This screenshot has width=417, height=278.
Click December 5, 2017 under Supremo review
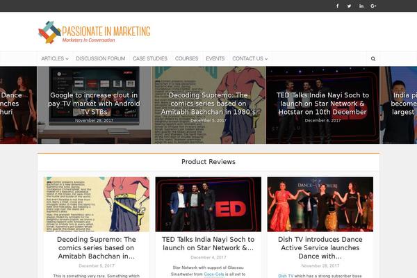coord(97,265)
